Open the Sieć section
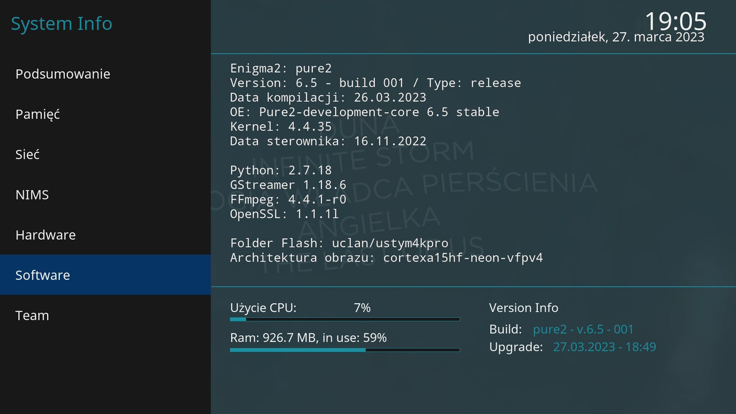Screen dimensions: 736x414 (105, 154)
